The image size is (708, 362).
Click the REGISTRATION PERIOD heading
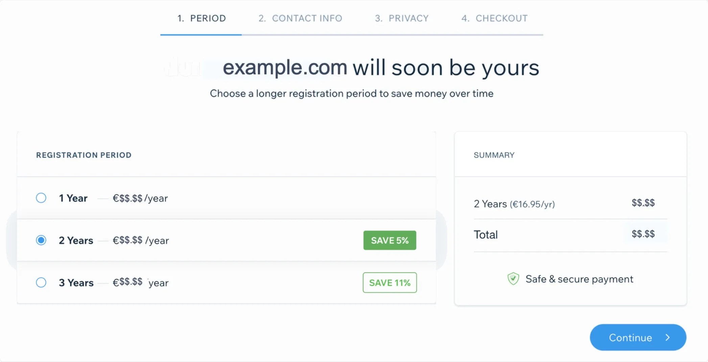pos(84,155)
